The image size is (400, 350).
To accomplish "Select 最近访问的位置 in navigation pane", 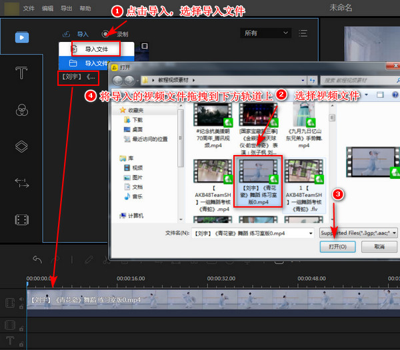I will pos(145,139).
